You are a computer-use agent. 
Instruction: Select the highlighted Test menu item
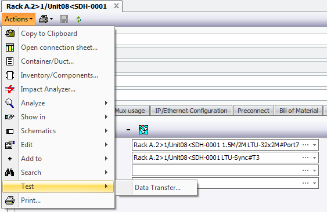coord(58,187)
